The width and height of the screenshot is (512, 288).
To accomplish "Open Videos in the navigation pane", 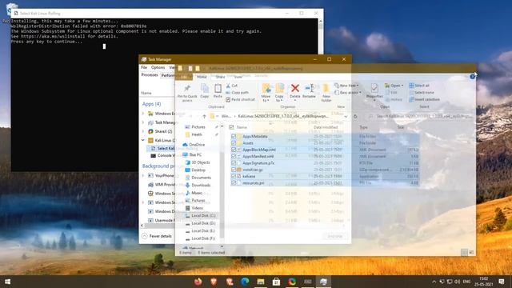I will 194,208.
